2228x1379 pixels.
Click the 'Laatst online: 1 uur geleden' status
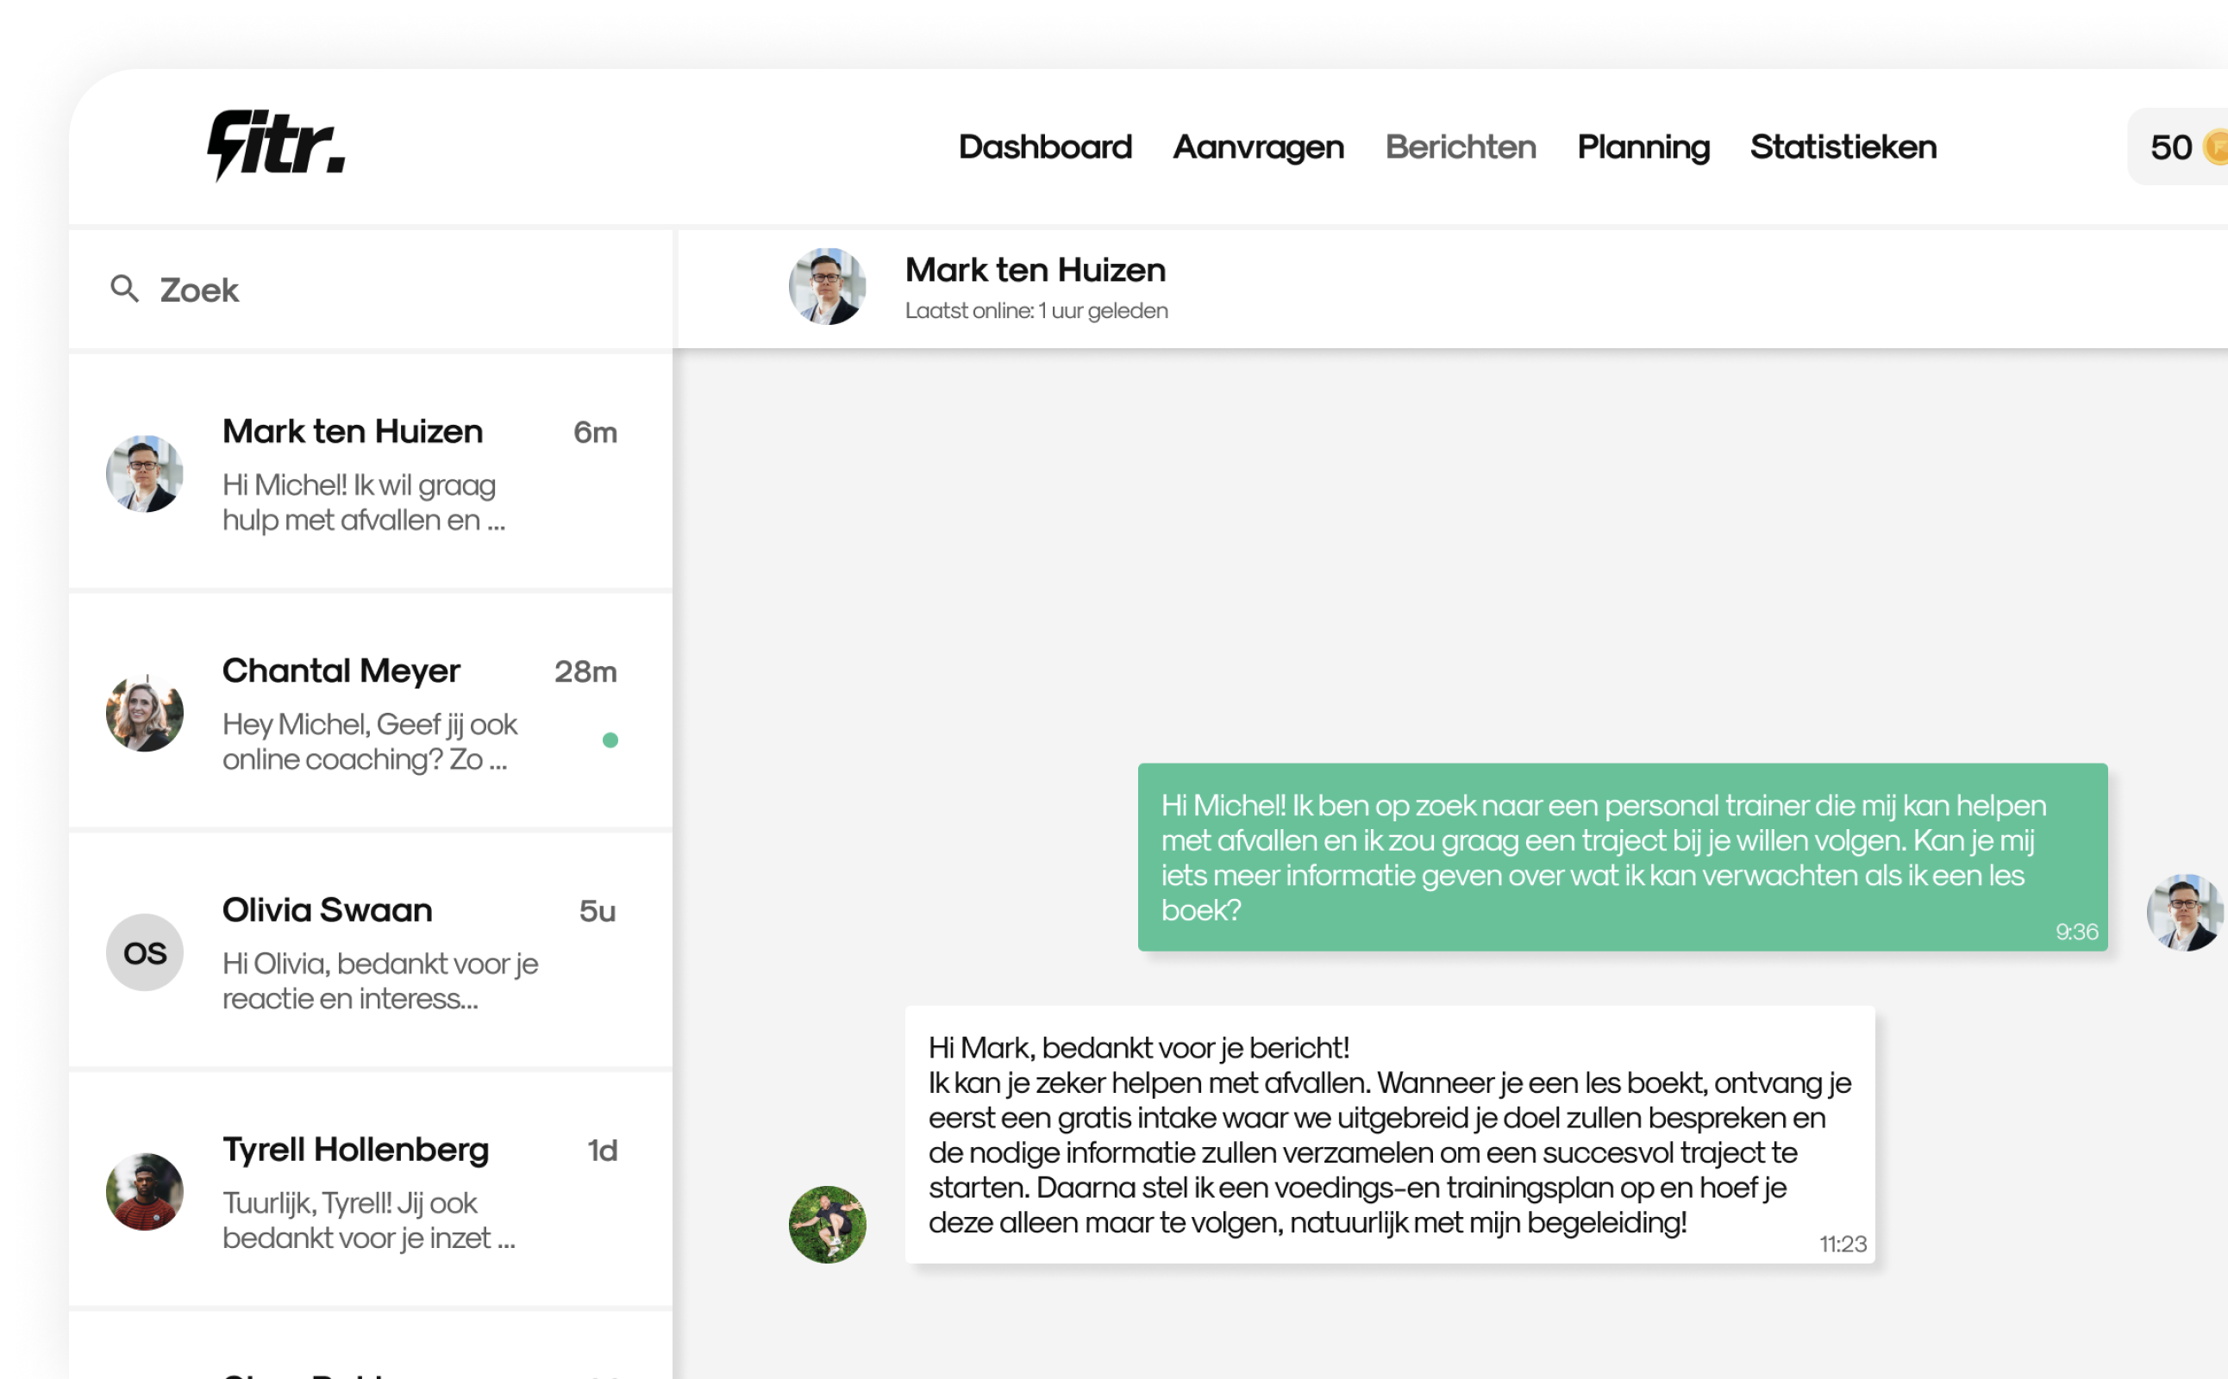click(x=1036, y=311)
